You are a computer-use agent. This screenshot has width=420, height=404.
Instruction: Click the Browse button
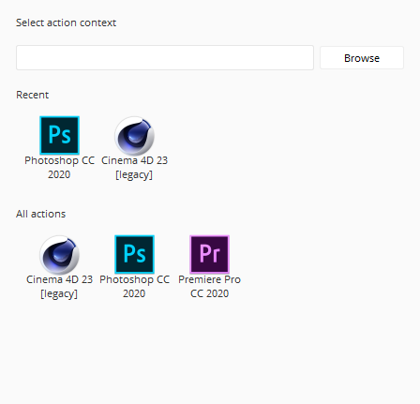362,58
